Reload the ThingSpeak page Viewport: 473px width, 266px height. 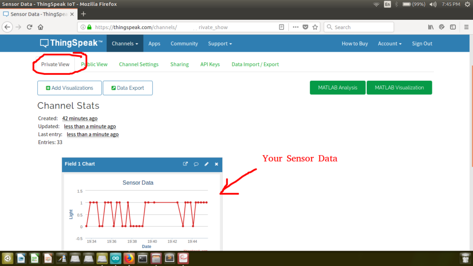point(30,27)
